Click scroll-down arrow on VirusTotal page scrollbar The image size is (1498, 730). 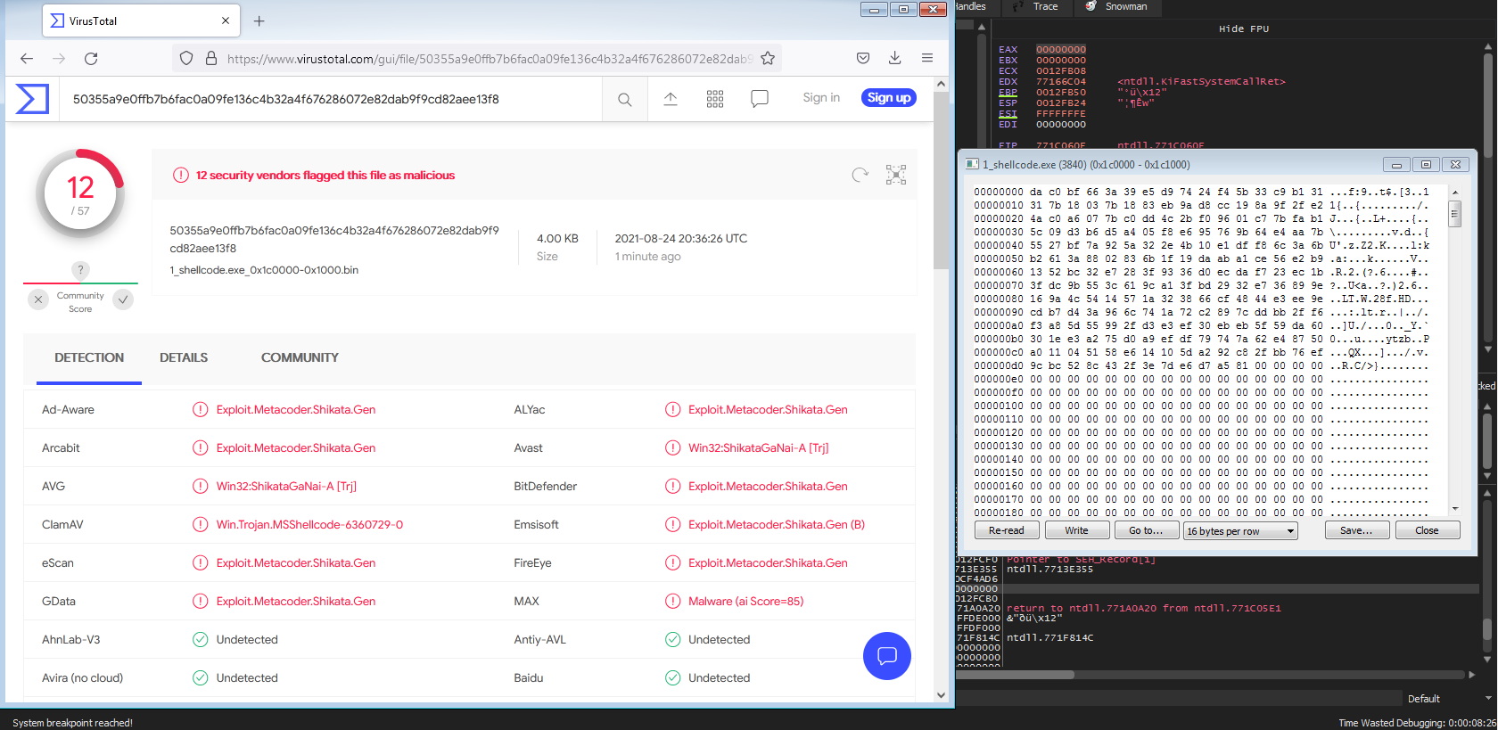pyautogui.click(x=941, y=695)
